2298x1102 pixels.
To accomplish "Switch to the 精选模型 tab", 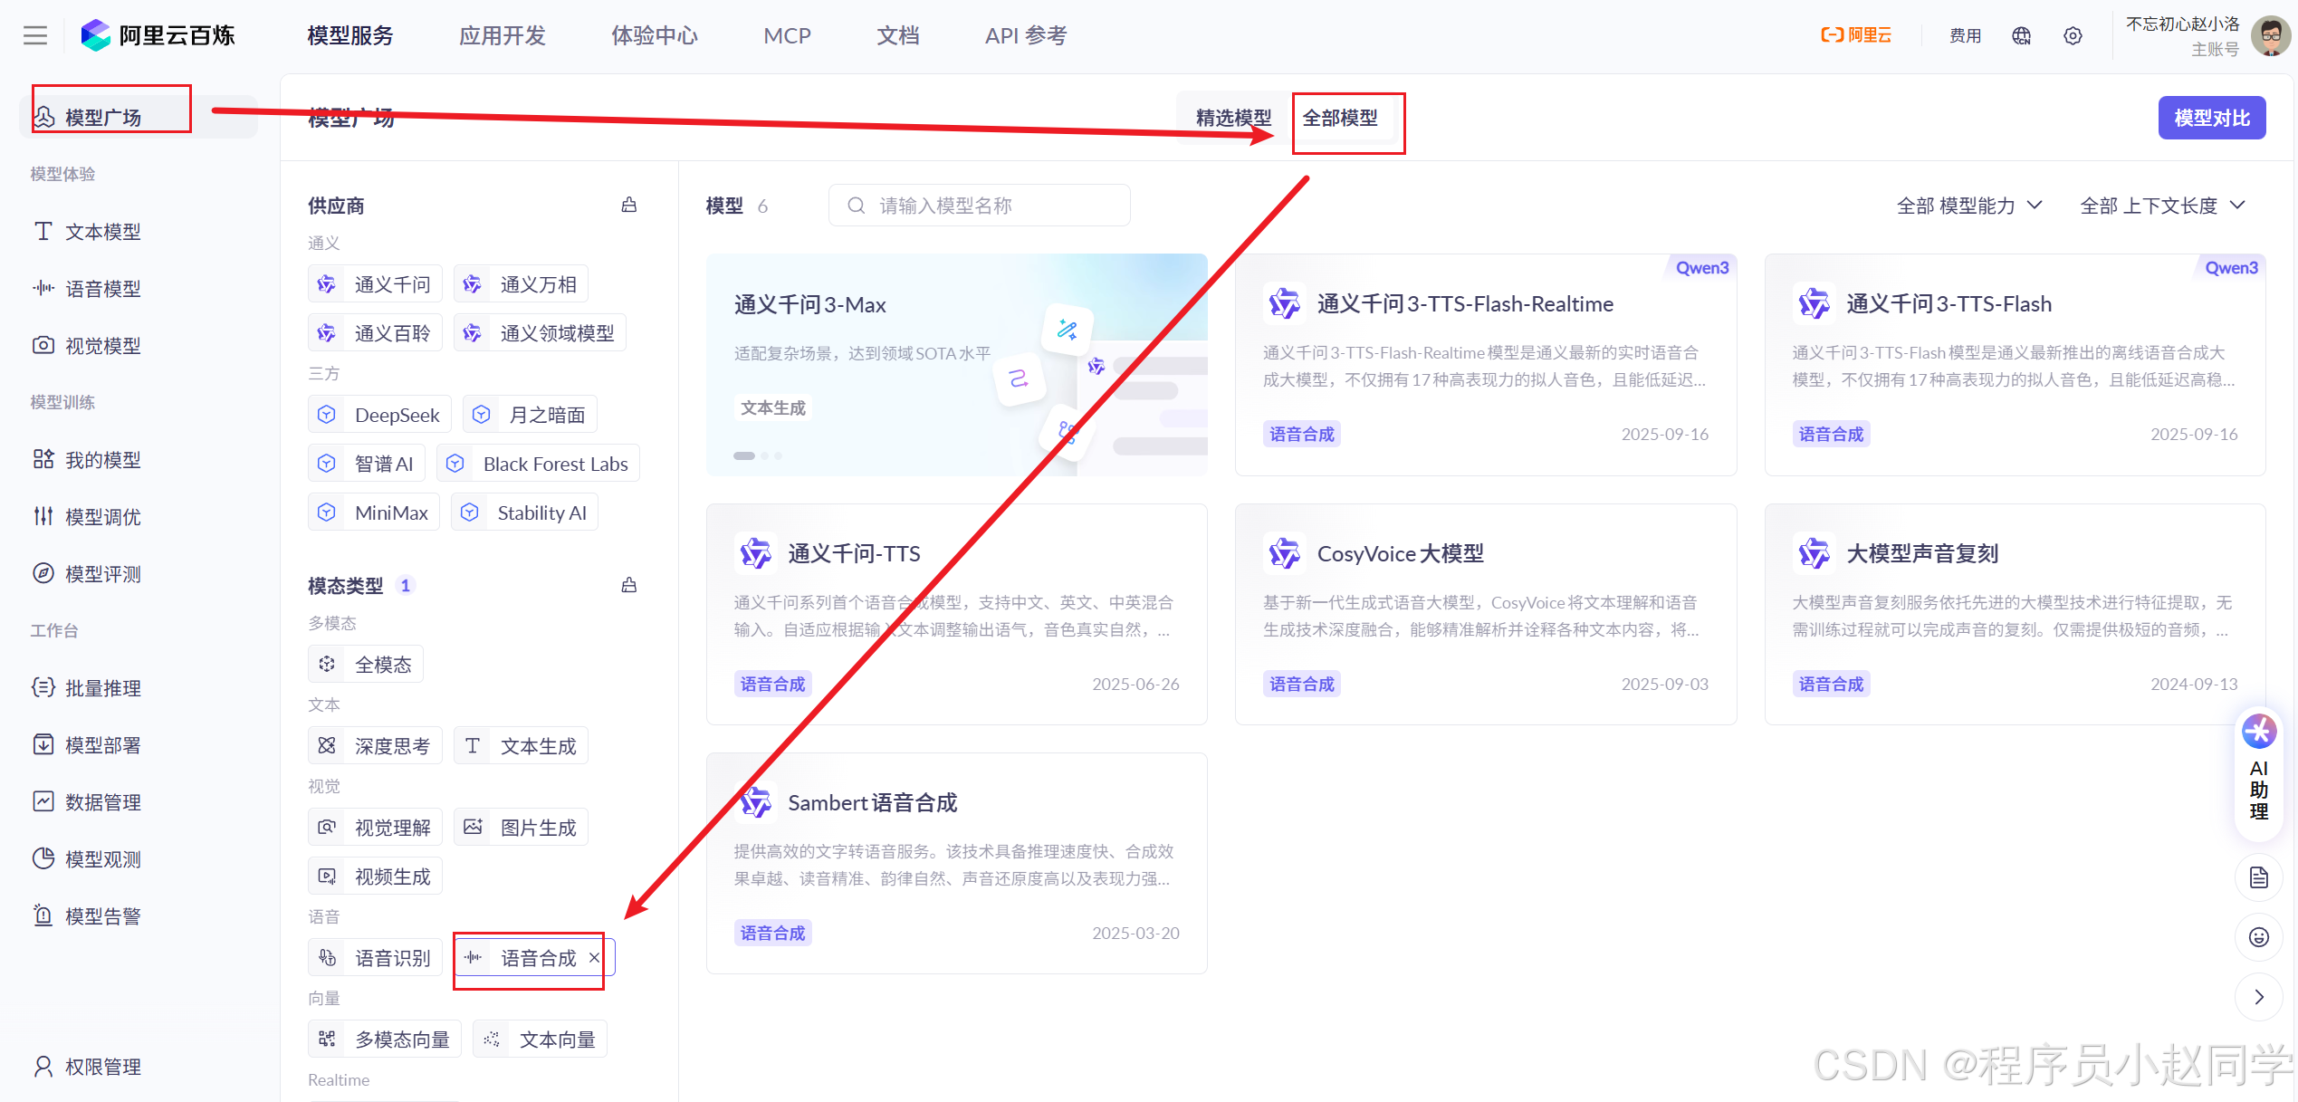I will click(x=1231, y=118).
